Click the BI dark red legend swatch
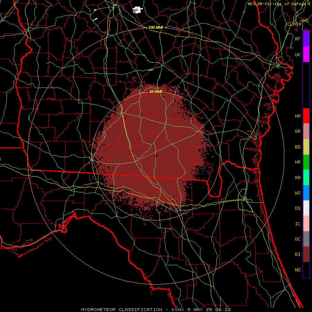This screenshot has width=312, height=312. (x=306, y=254)
